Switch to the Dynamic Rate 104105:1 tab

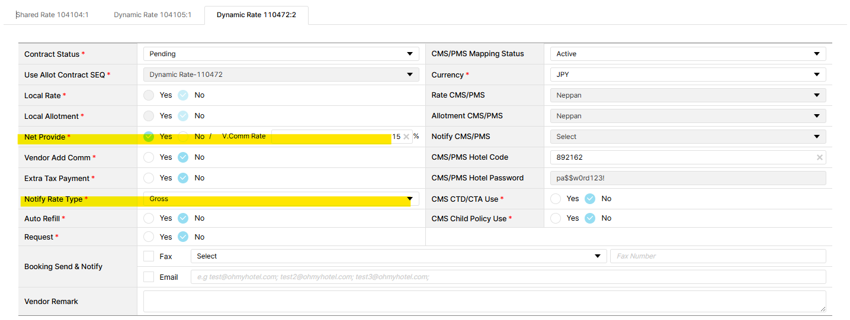tap(152, 15)
